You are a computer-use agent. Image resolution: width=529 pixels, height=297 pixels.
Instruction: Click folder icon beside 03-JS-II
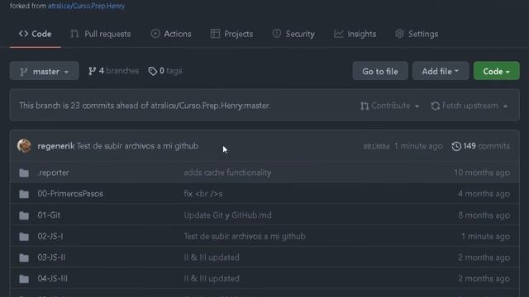pos(24,258)
